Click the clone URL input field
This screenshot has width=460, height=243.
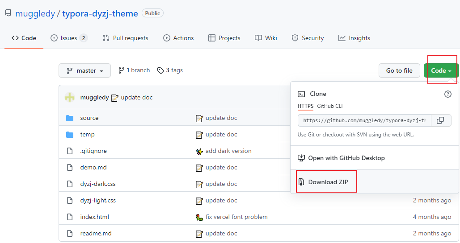(364, 120)
